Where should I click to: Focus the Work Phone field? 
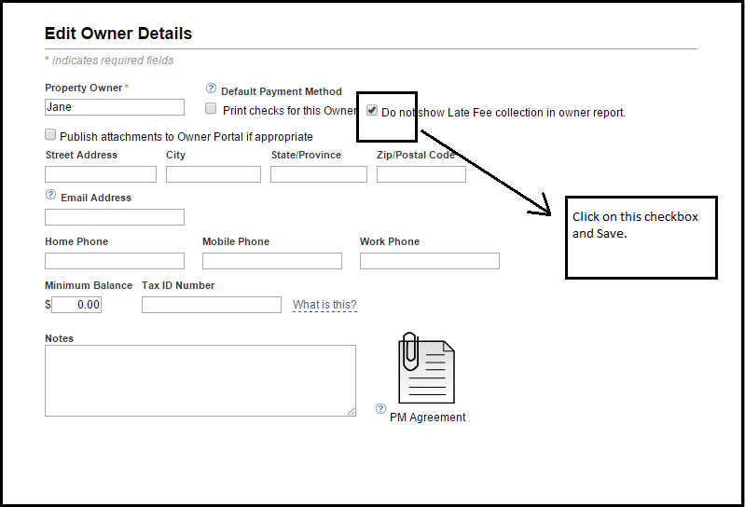[x=429, y=261]
